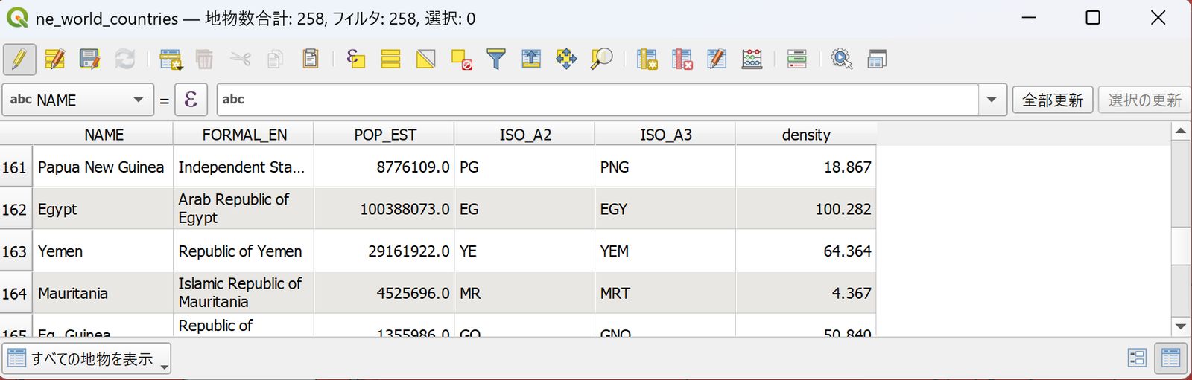Click into the expression input field

[x=597, y=100]
